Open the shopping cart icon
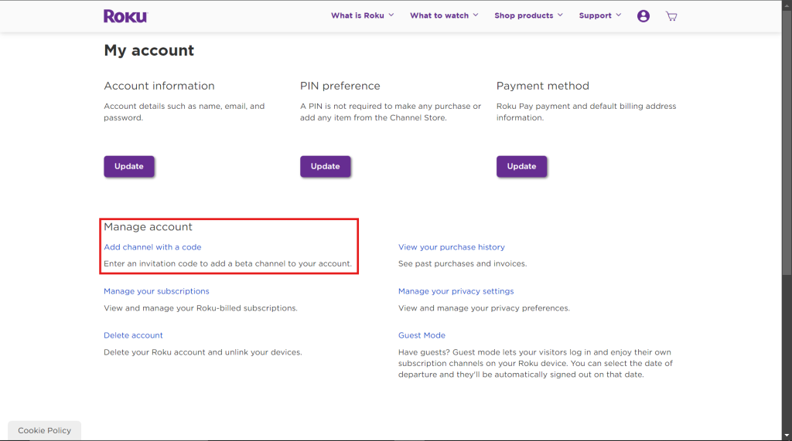792x441 pixels. coord(671,16)
